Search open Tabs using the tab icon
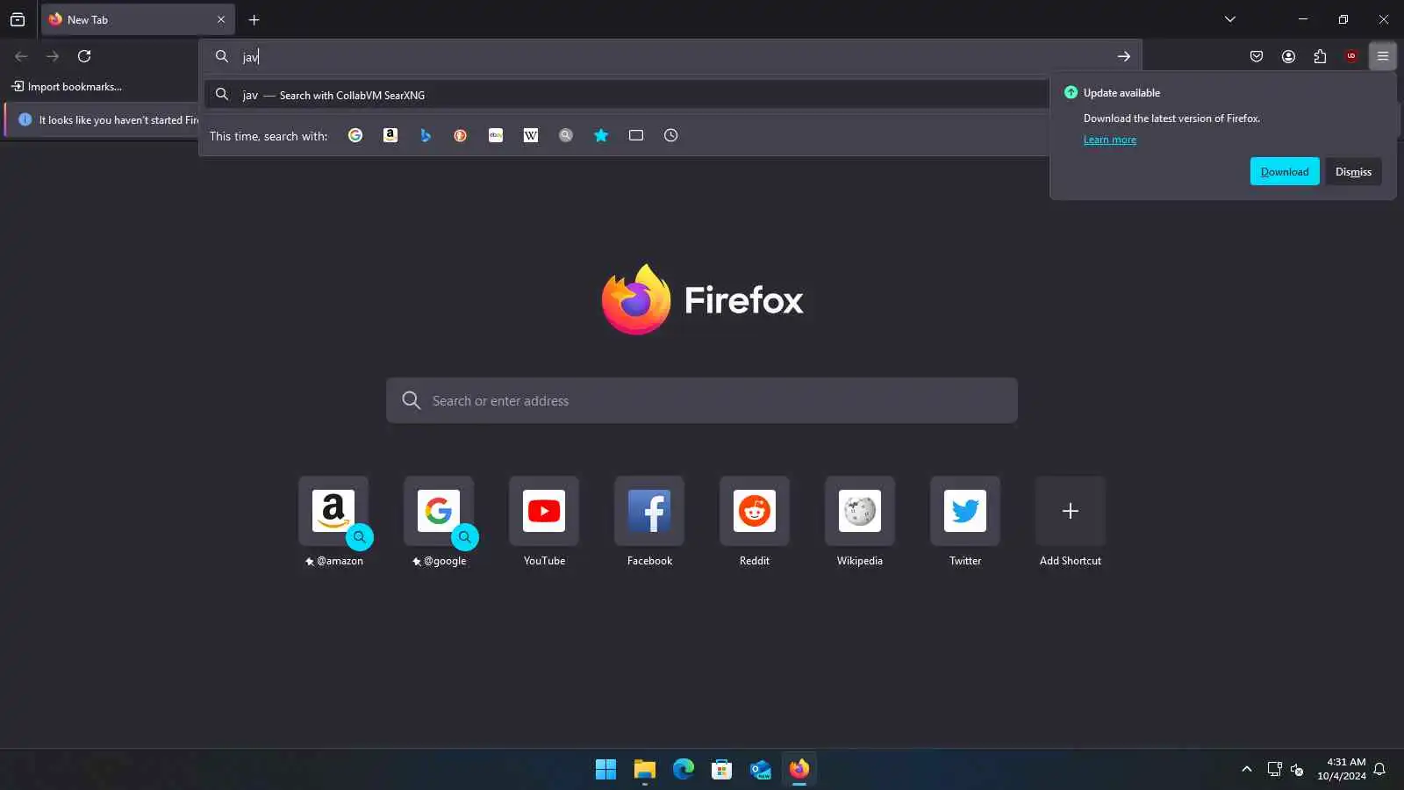 (x=636, y=135)
